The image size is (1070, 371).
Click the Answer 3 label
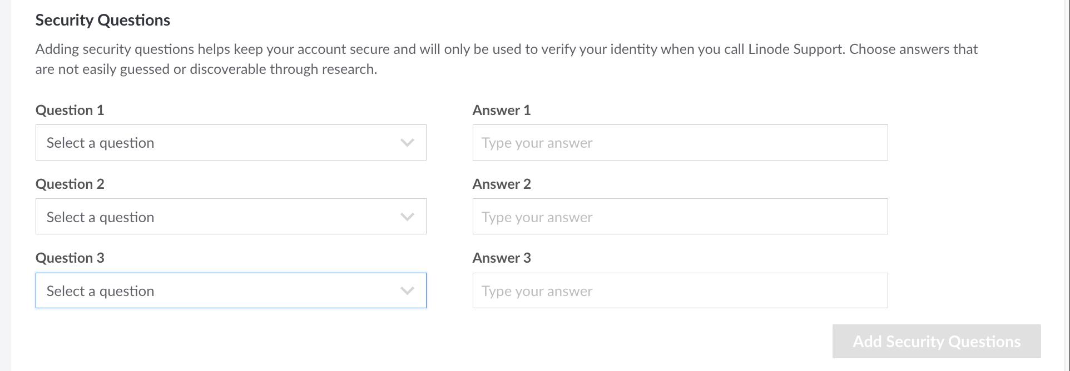tap(501, 258)
